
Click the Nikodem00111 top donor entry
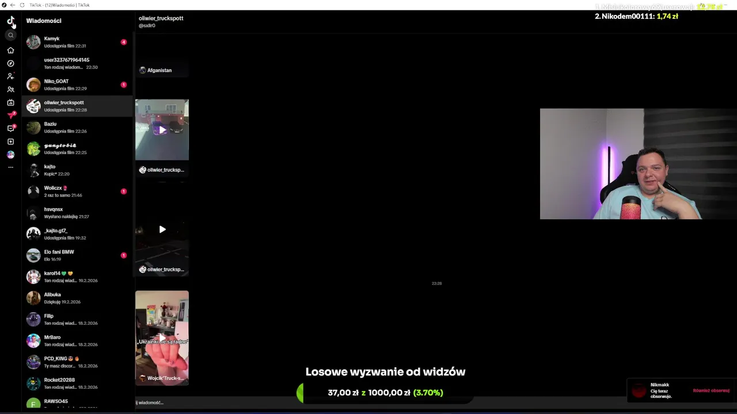coord(636,17)
